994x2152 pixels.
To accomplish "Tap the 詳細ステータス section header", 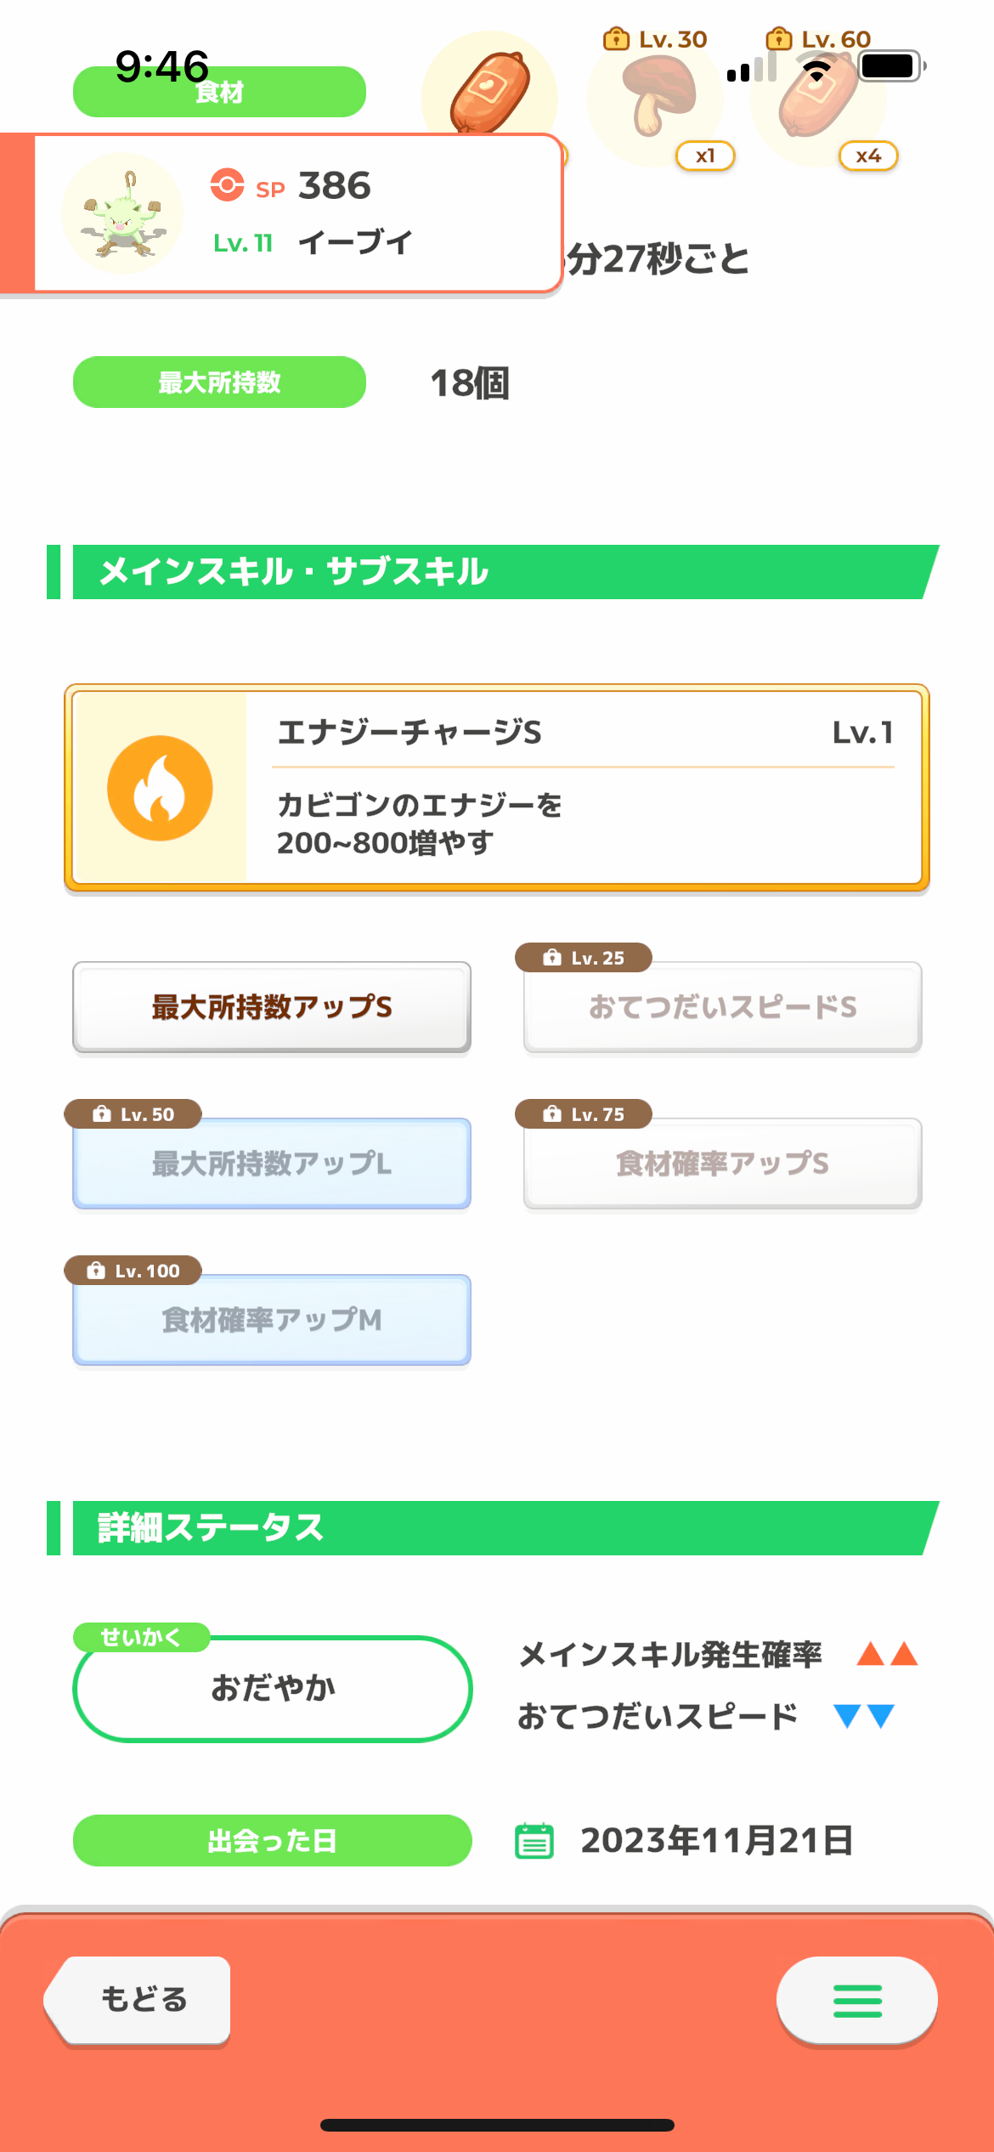I will (x=494, y=1528).
